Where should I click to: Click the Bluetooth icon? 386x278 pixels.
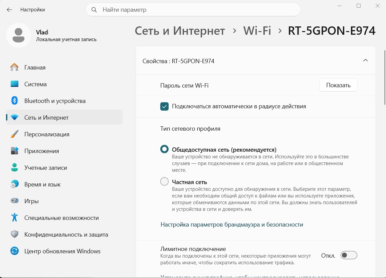pyautogui.click(x=14, y=101)
